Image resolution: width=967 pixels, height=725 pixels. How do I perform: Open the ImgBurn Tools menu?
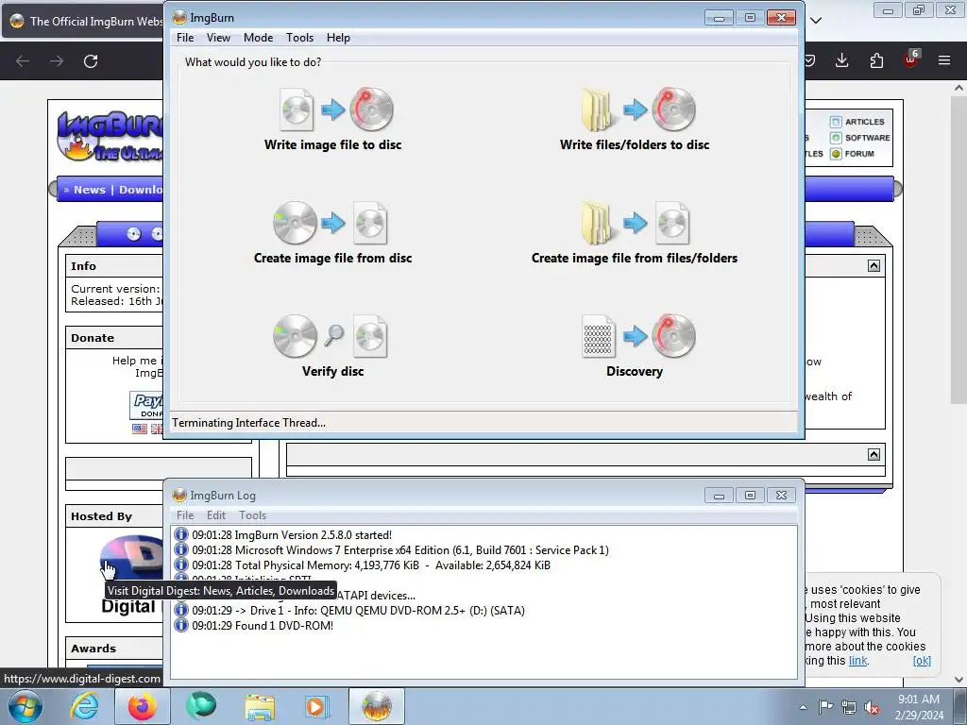(299, 38)
